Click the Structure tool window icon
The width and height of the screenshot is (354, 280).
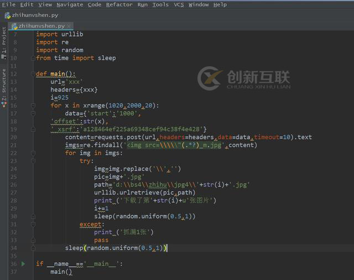[x=4, y=104]
